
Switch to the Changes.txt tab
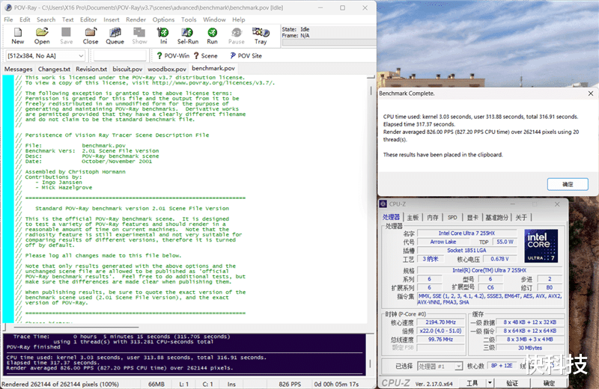(54, 69)
